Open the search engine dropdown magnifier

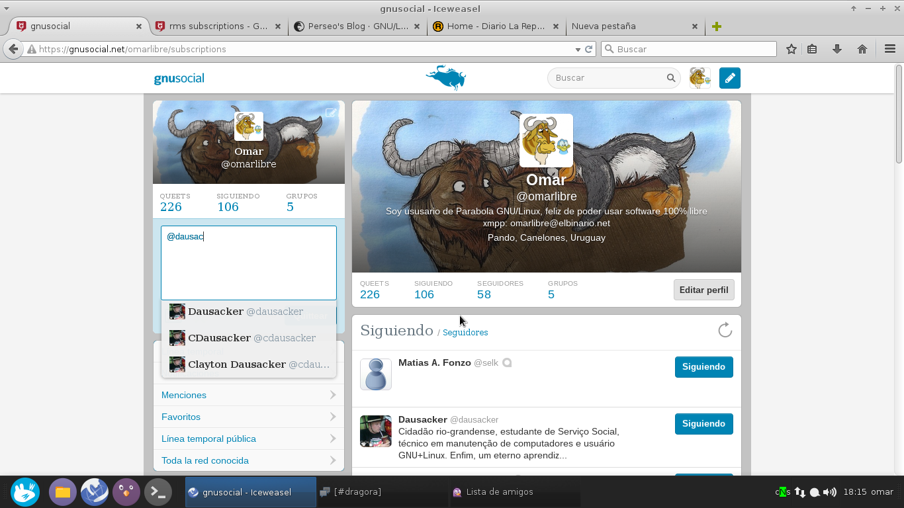pyautogui.click(x=609, y=49)
